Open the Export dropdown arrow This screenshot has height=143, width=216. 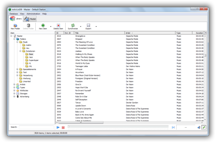pyautogui.click(x=96, y=27)
